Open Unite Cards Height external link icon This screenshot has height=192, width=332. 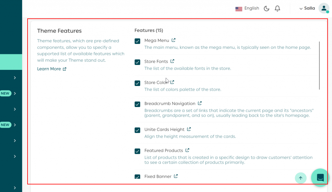(189, 129)
